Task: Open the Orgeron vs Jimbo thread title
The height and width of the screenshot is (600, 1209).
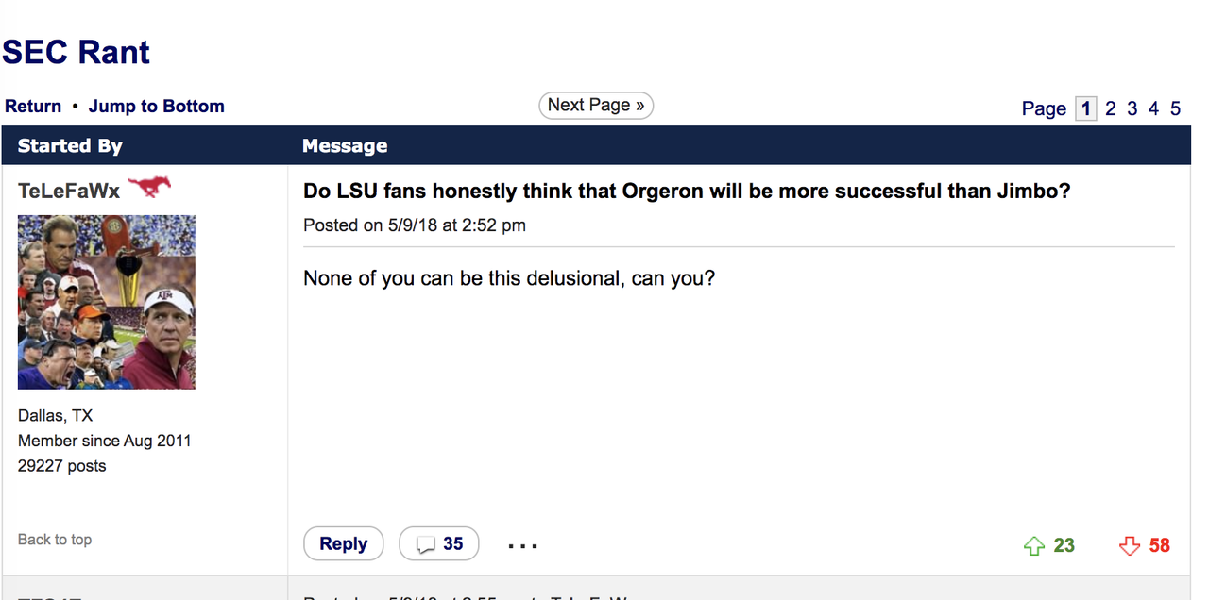Action: pos(687,192)
